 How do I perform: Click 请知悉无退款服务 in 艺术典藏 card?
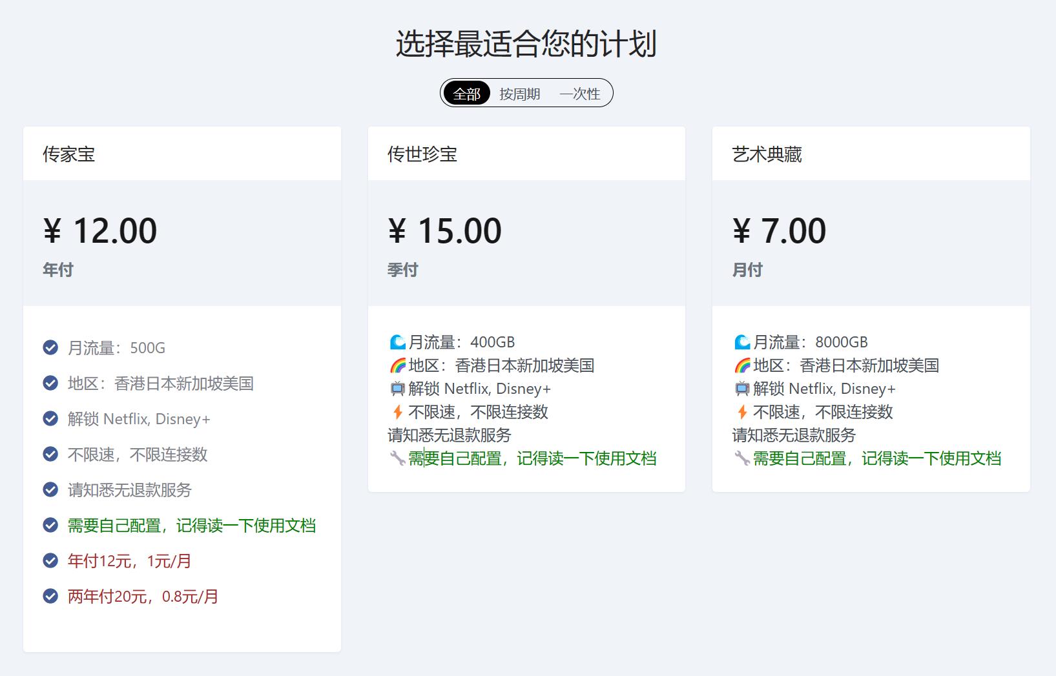[794, 435]
